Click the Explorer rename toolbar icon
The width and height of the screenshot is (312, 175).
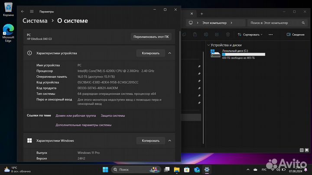click(x=206, y=35)
